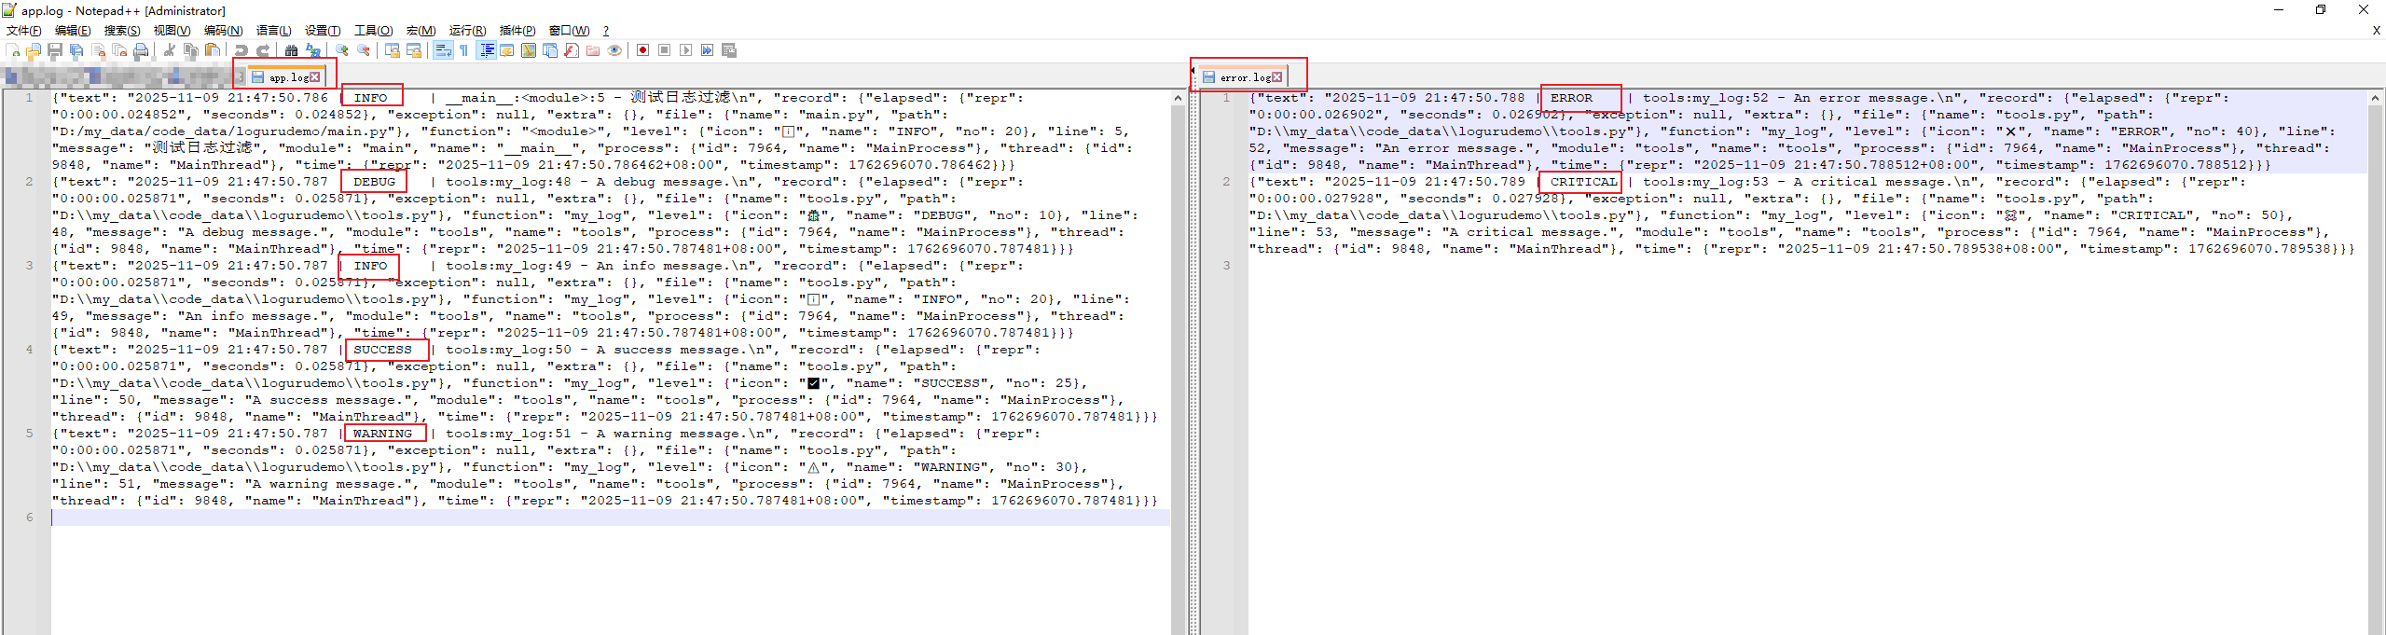Click the Save recorded macro icon
The width and height of the screenshot is (2386, 635).
coord(729,50)
